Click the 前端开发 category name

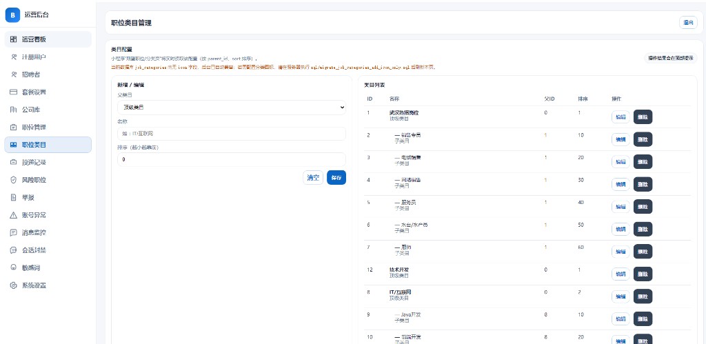coord(411,337)
